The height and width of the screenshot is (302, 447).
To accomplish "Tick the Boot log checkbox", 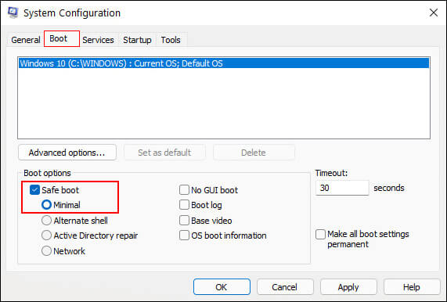I will [x=184, y=205].
